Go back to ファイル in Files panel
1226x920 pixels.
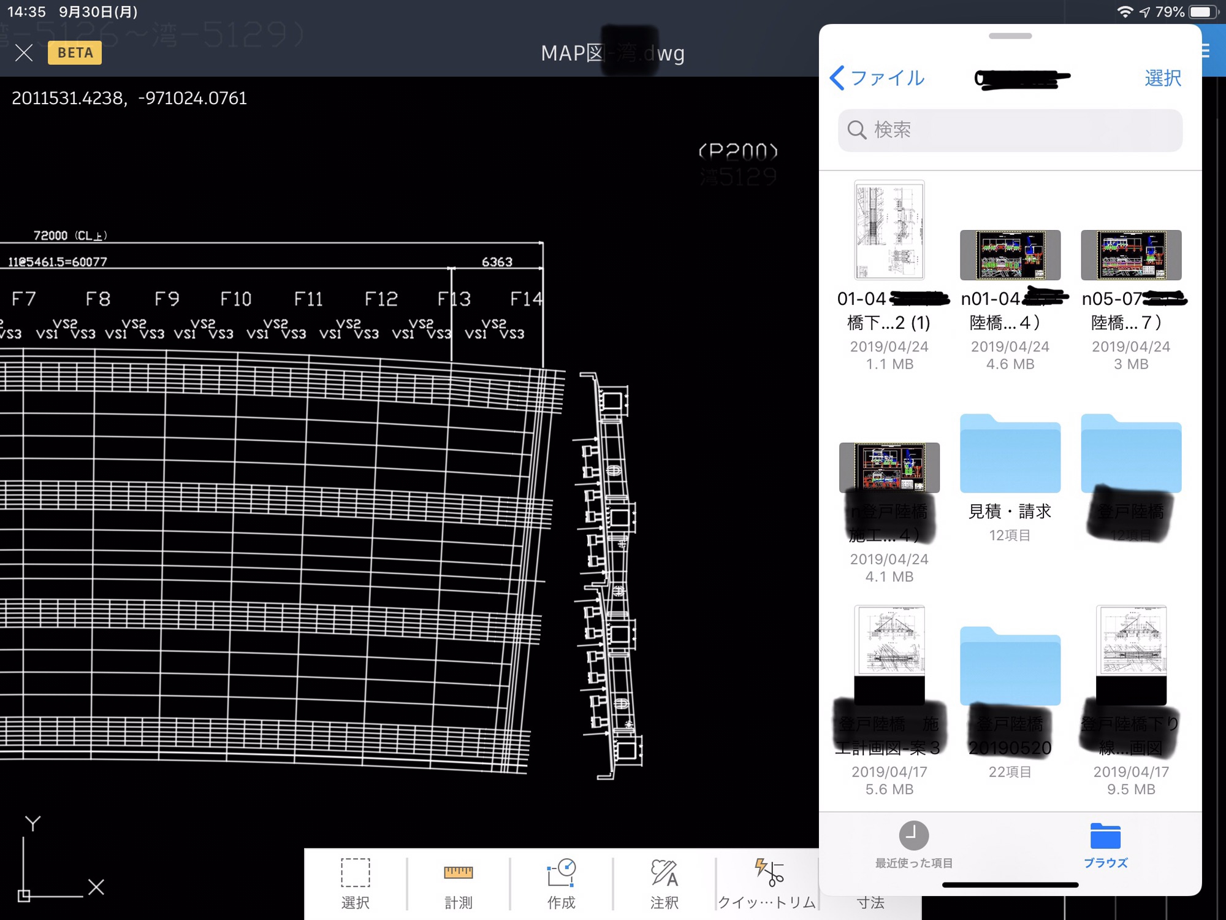(x=877, y=78)
